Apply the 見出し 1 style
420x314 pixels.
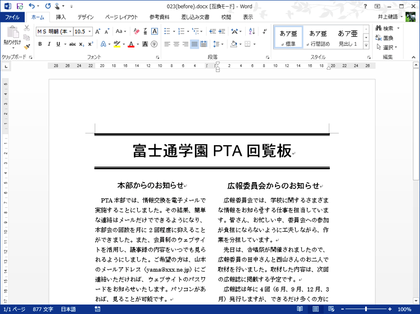click(348, 37)
